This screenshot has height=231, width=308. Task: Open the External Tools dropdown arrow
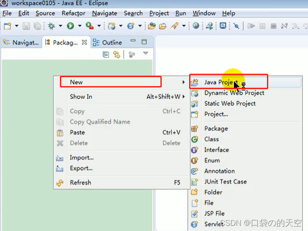pos(99,26)
